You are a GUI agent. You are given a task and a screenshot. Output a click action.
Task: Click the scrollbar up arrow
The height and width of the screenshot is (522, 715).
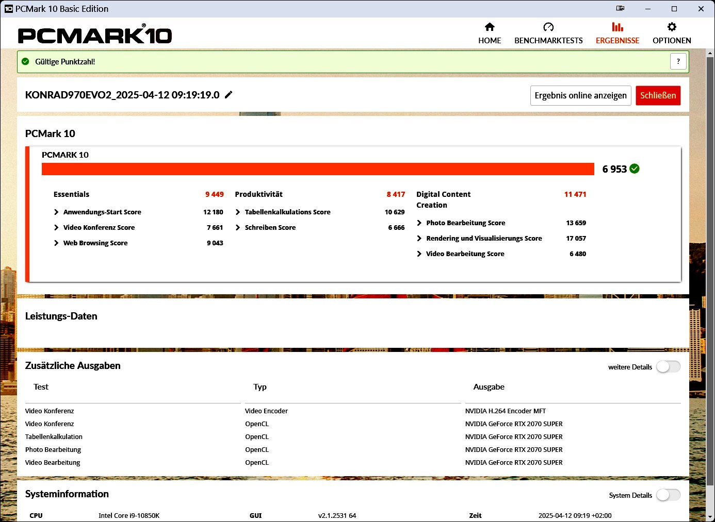pos(710,53)
